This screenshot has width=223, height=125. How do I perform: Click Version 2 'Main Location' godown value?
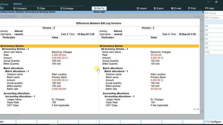point(59,74)
